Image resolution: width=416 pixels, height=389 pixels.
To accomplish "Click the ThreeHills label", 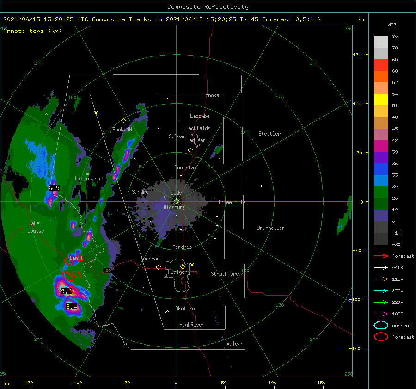I will point(232,202).
